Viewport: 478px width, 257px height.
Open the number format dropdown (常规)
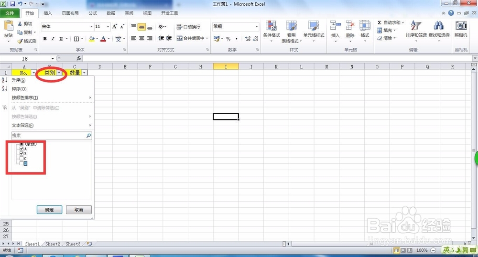click(257, 27)
